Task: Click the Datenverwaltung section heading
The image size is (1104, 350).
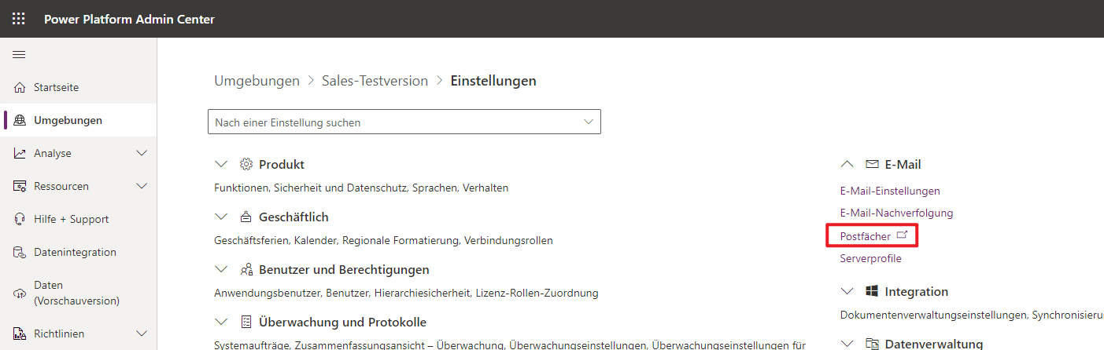Action: 934,344
